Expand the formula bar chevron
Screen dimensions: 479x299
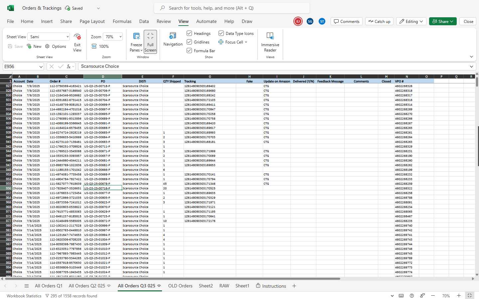[x=471, y=66]
